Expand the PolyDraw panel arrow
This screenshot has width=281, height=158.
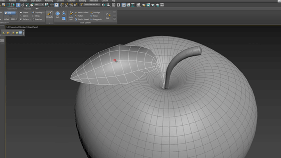[8, 23]
